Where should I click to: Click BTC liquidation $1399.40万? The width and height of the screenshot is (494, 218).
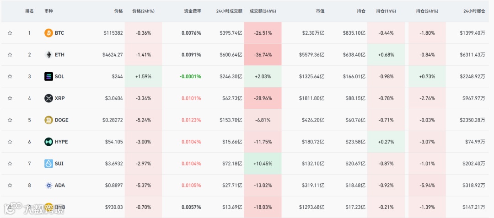472,33
